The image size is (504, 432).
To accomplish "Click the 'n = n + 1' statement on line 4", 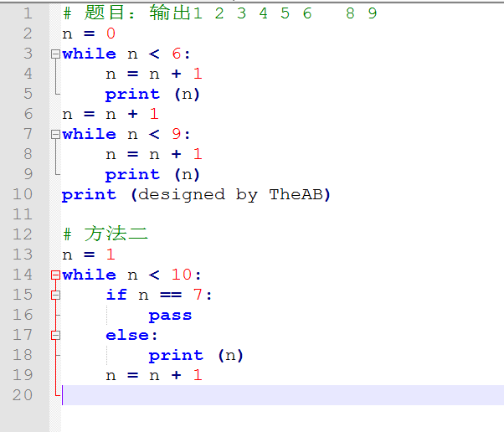I will 154,74.
